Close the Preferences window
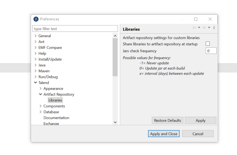The image size is (237, 155). click(210, 19)
